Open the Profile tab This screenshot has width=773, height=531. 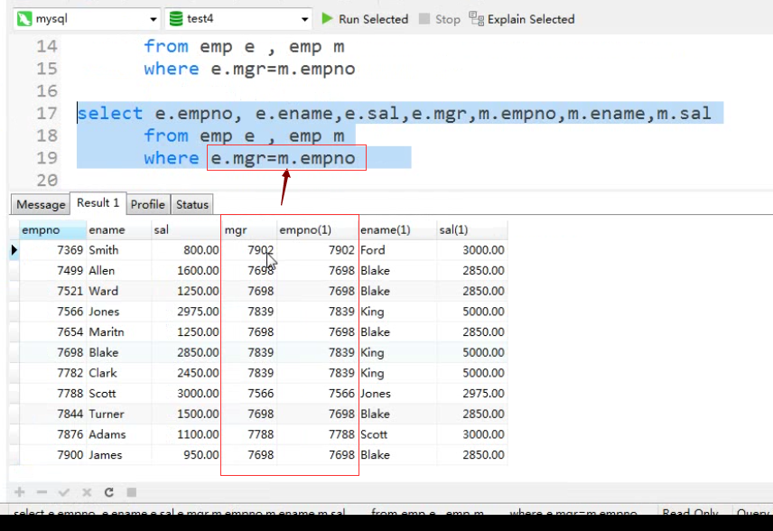148,205
